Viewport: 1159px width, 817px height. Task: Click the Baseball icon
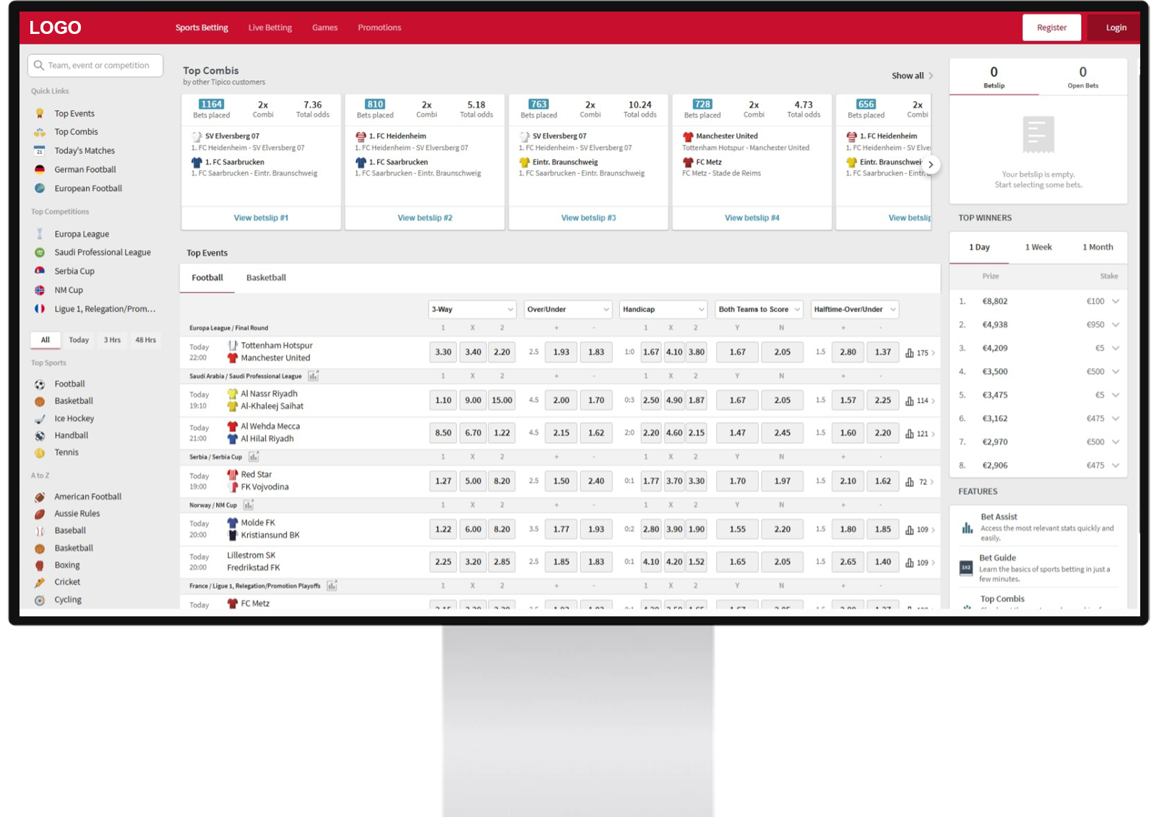40,531
